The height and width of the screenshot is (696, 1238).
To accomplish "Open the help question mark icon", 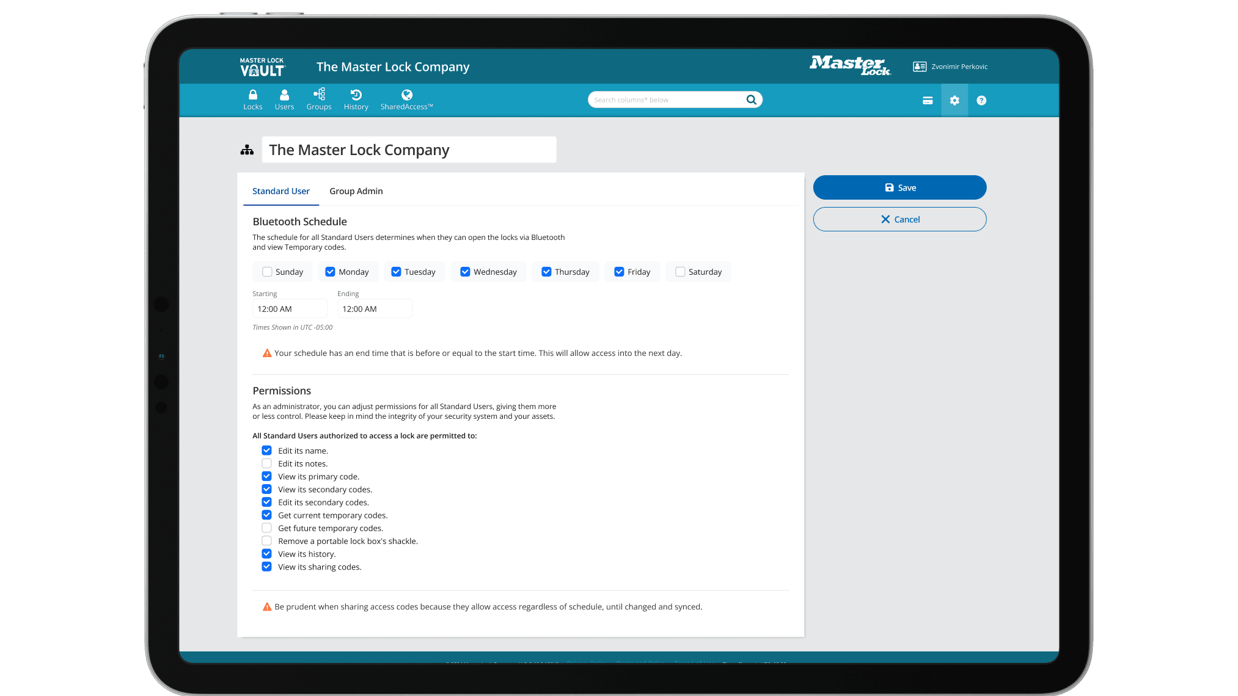I will click(x=981, y=101).
